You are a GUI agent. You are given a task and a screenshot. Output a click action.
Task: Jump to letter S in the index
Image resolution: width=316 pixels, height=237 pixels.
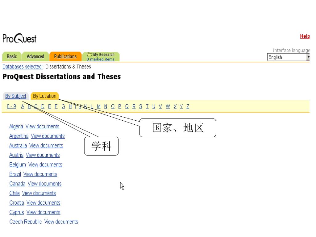coord(140,106)
